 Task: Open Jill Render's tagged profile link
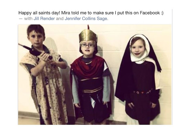[44, 18]
